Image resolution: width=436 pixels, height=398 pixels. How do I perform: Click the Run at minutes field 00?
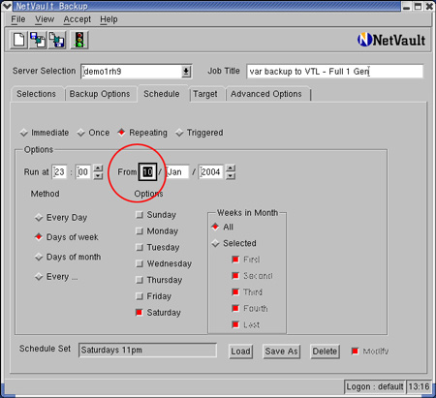tap(83, 171)
